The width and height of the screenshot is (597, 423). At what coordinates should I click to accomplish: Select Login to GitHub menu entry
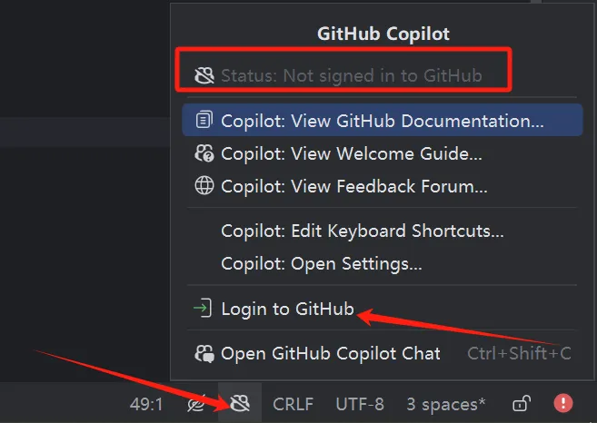pyautogui.click(x=287, y=310)
